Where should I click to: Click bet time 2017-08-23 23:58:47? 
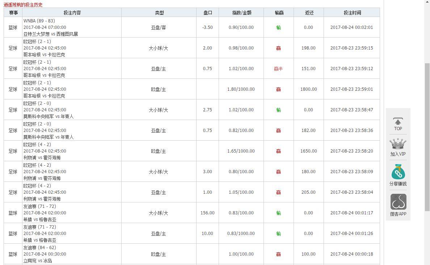[x=351, y=110]
